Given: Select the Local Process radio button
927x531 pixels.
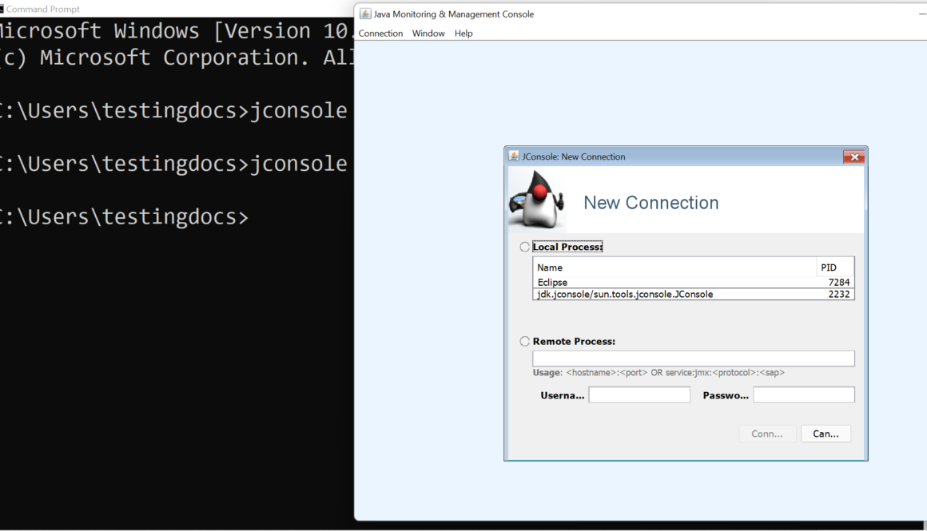Looking at the screenshot, I should coord(525,248).
